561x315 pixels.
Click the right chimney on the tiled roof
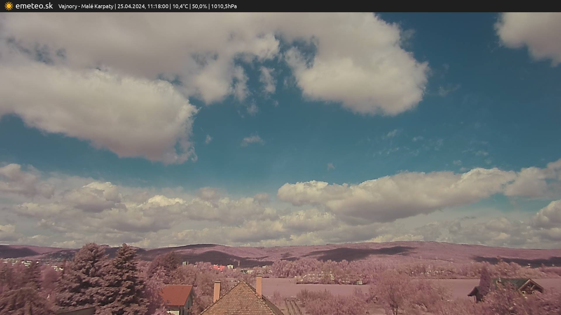pyautogui.click(x=259, y=285)
